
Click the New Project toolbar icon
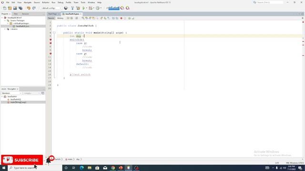tap(10, 8)
